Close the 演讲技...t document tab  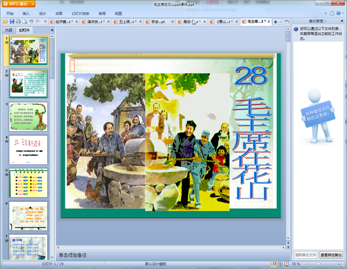(x=108, y=22)
